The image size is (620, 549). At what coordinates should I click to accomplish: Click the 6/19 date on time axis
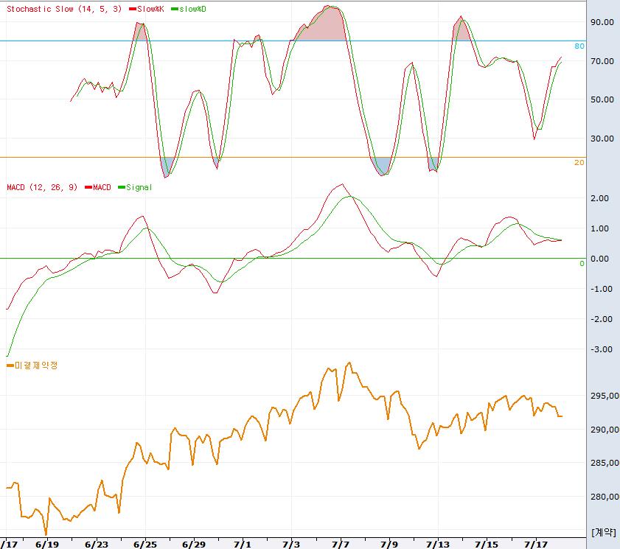click(x=46, y=545)
